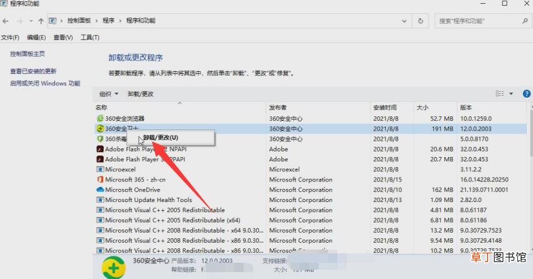Screen dimensions: 533x279
Task: Click the back navigation arrow
Action: pyautogui.click(x=6, y=21)
